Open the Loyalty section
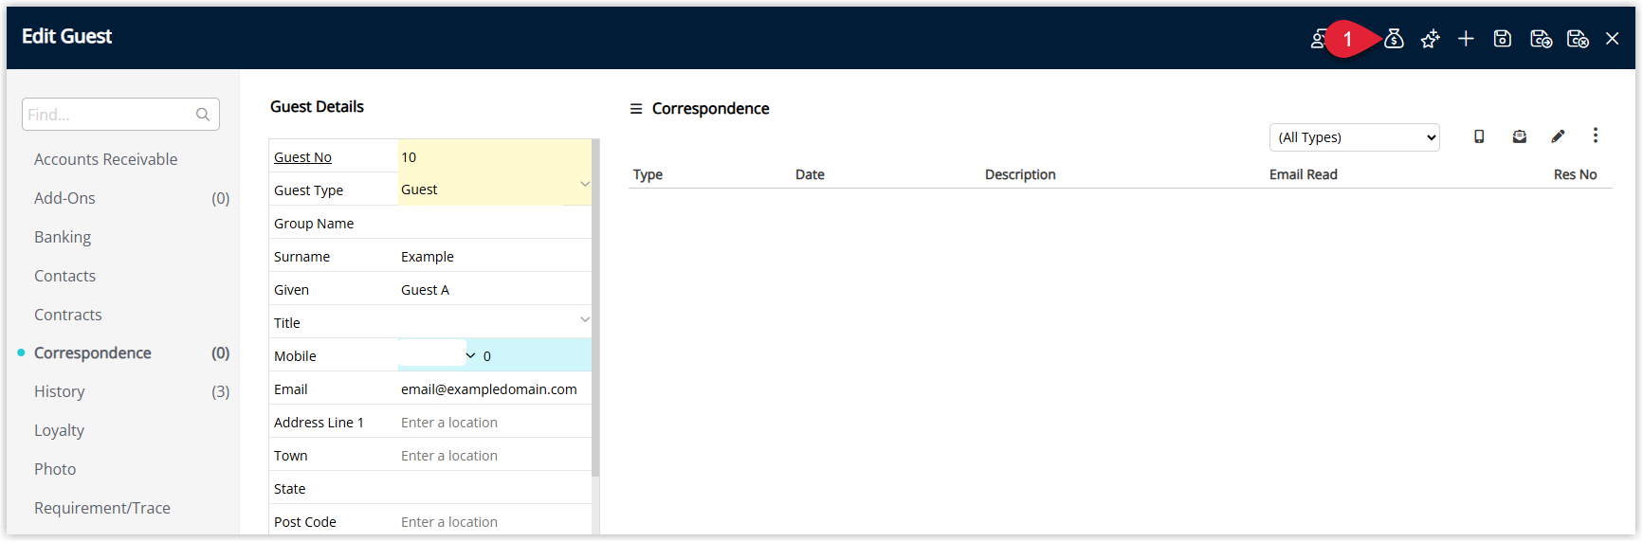The width and height of the screenshot is (1643, 542). point(59,430)
